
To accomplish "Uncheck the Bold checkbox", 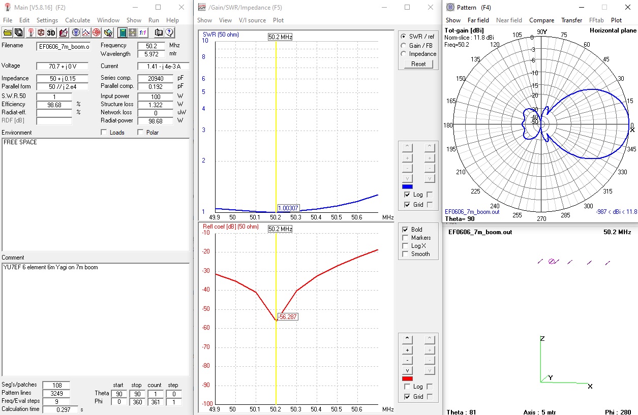I will pyautogui.click(x=405, y=230).
